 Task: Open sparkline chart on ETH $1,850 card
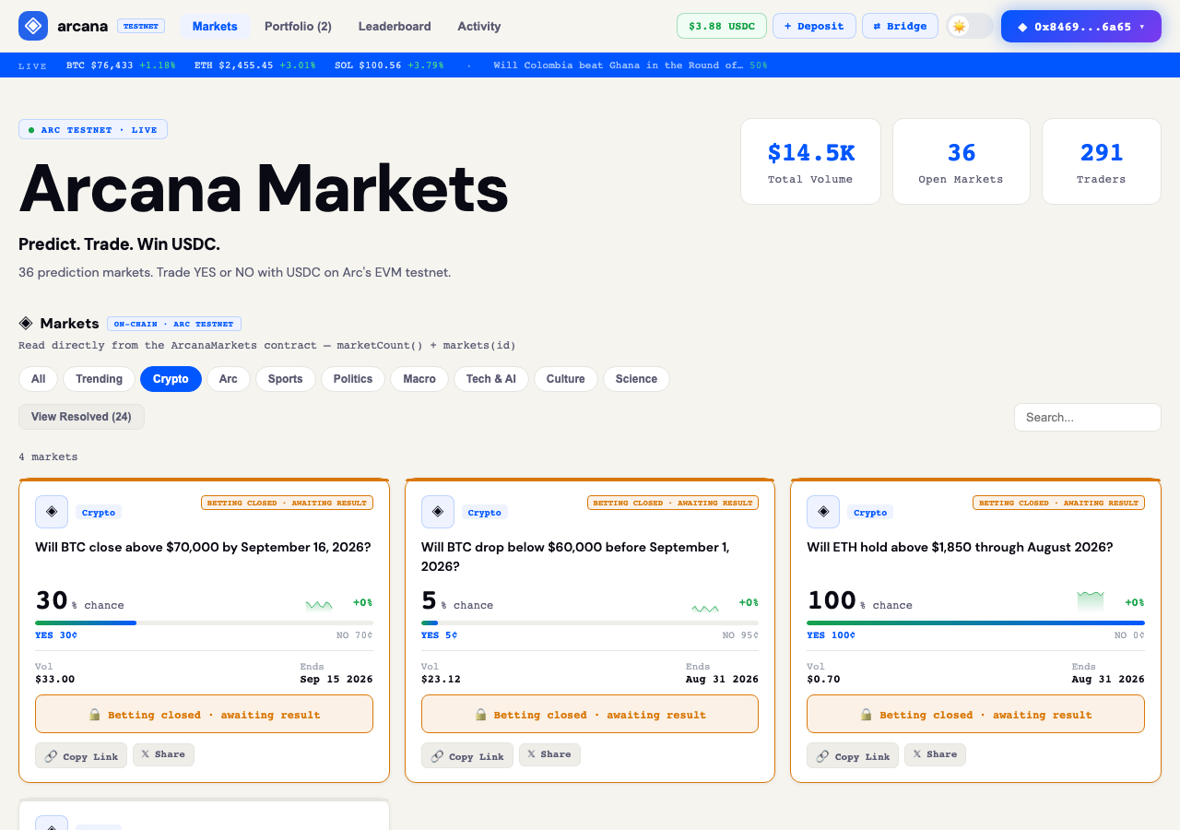[x=1091, y=601]
